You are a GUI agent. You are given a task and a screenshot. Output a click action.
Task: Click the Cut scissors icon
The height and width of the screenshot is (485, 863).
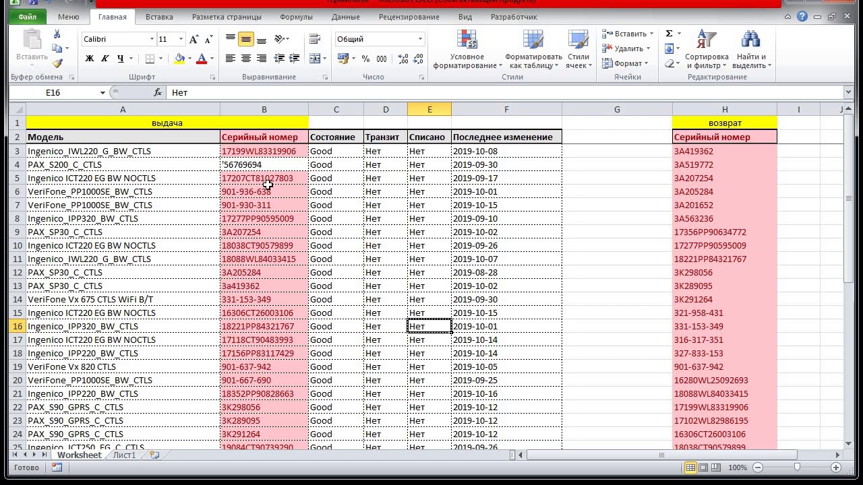57,34
